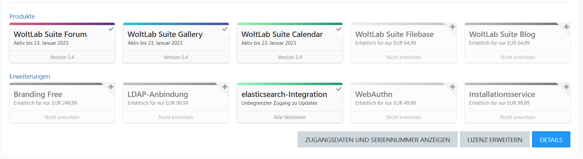Viewport: 583px width, 159px height.
Task: Click checkmark icon on WoltLab Suite Forum
Action: pyautogui.click(x=111, y=29)
